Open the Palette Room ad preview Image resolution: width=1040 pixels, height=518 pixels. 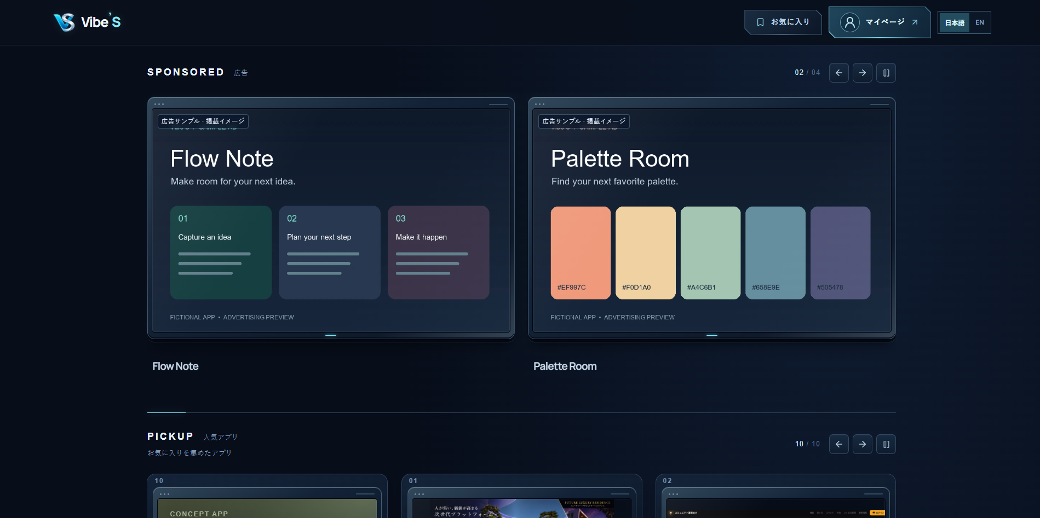point(712,218)
